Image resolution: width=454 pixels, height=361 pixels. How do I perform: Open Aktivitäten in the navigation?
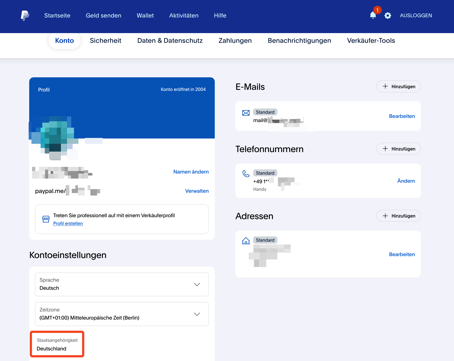coord(184,16)
